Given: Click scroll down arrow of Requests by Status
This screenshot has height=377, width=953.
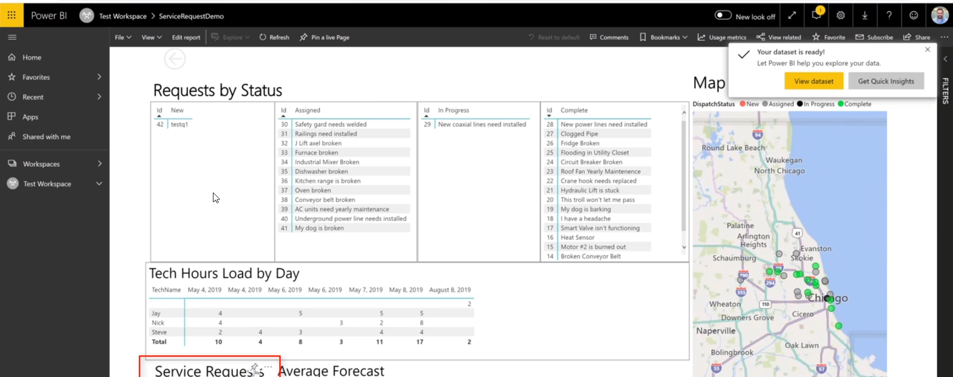Looking at the screenshot, I should point(684,247).
